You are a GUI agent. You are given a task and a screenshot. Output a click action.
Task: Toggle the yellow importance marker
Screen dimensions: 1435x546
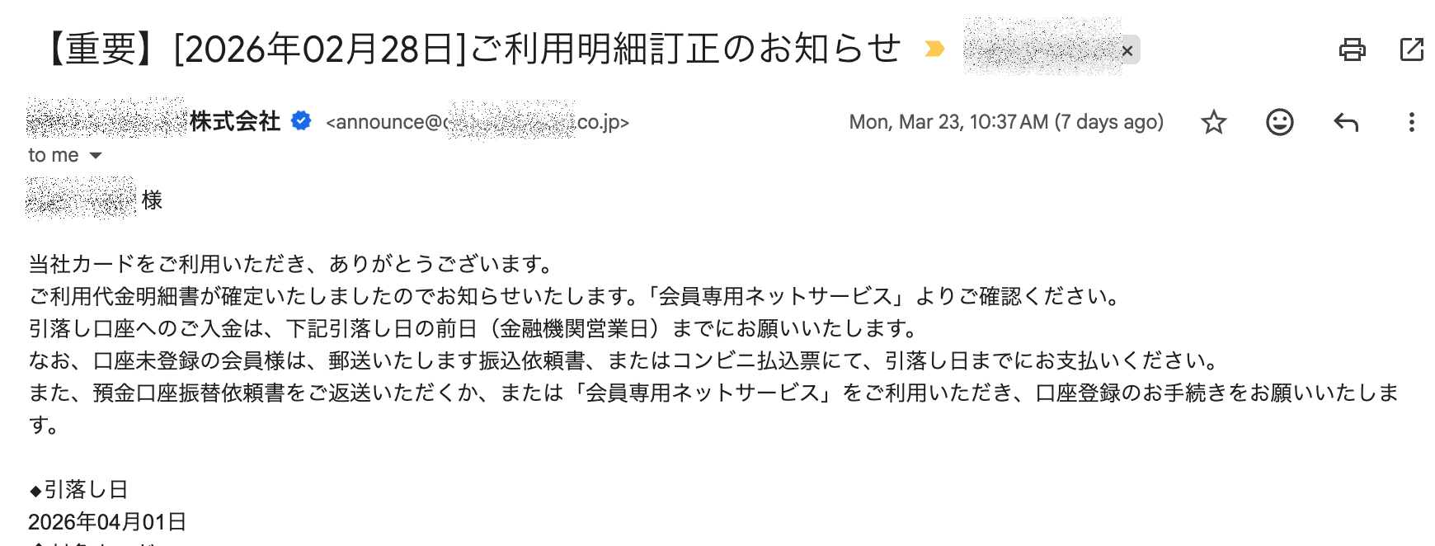(934, 49)
